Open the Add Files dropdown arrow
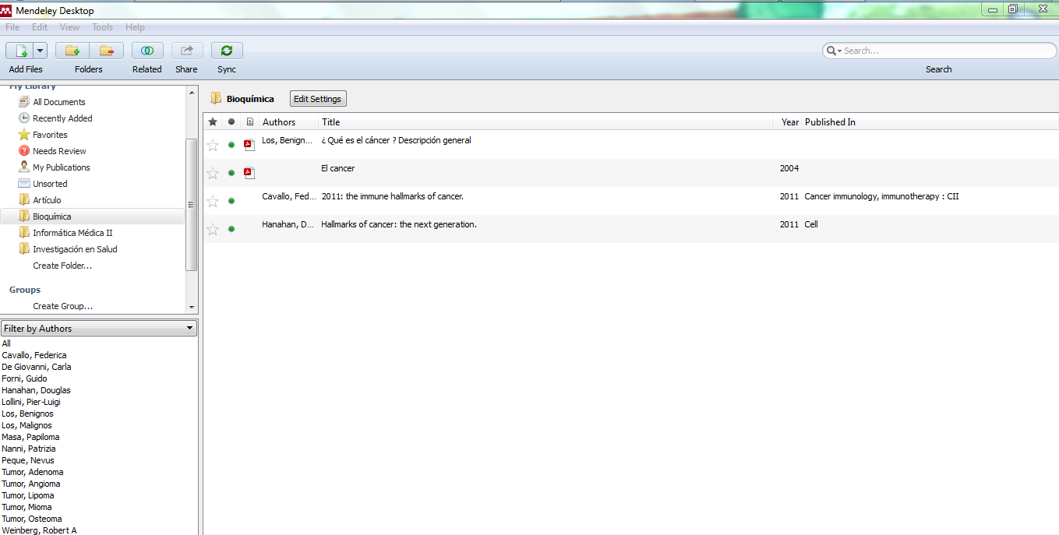Screen dimensions: 1059x535 tap(40, 51)
